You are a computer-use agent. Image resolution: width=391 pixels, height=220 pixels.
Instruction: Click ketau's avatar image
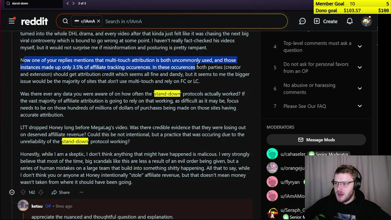coord(23,206)
